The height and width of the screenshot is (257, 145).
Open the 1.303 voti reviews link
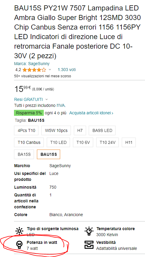click(x=67, y=70)
